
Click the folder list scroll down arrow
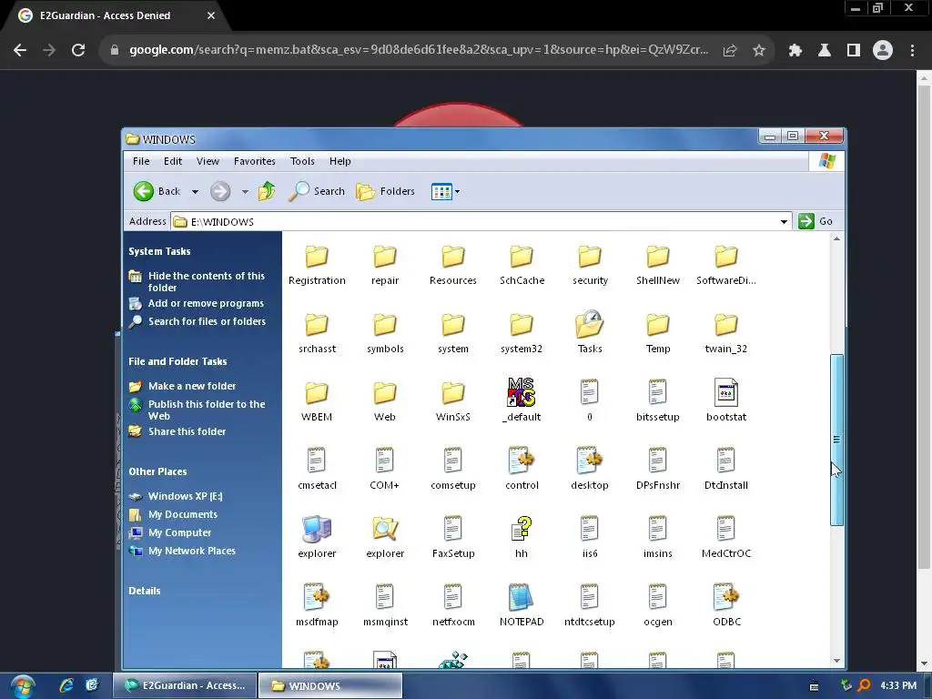pyautogui.click(x=836, y=661)
